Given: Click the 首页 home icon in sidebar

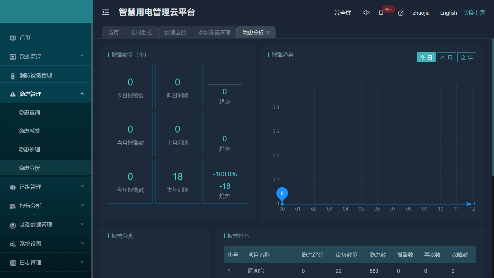Looking at the screenshot, I should (13, 38).
